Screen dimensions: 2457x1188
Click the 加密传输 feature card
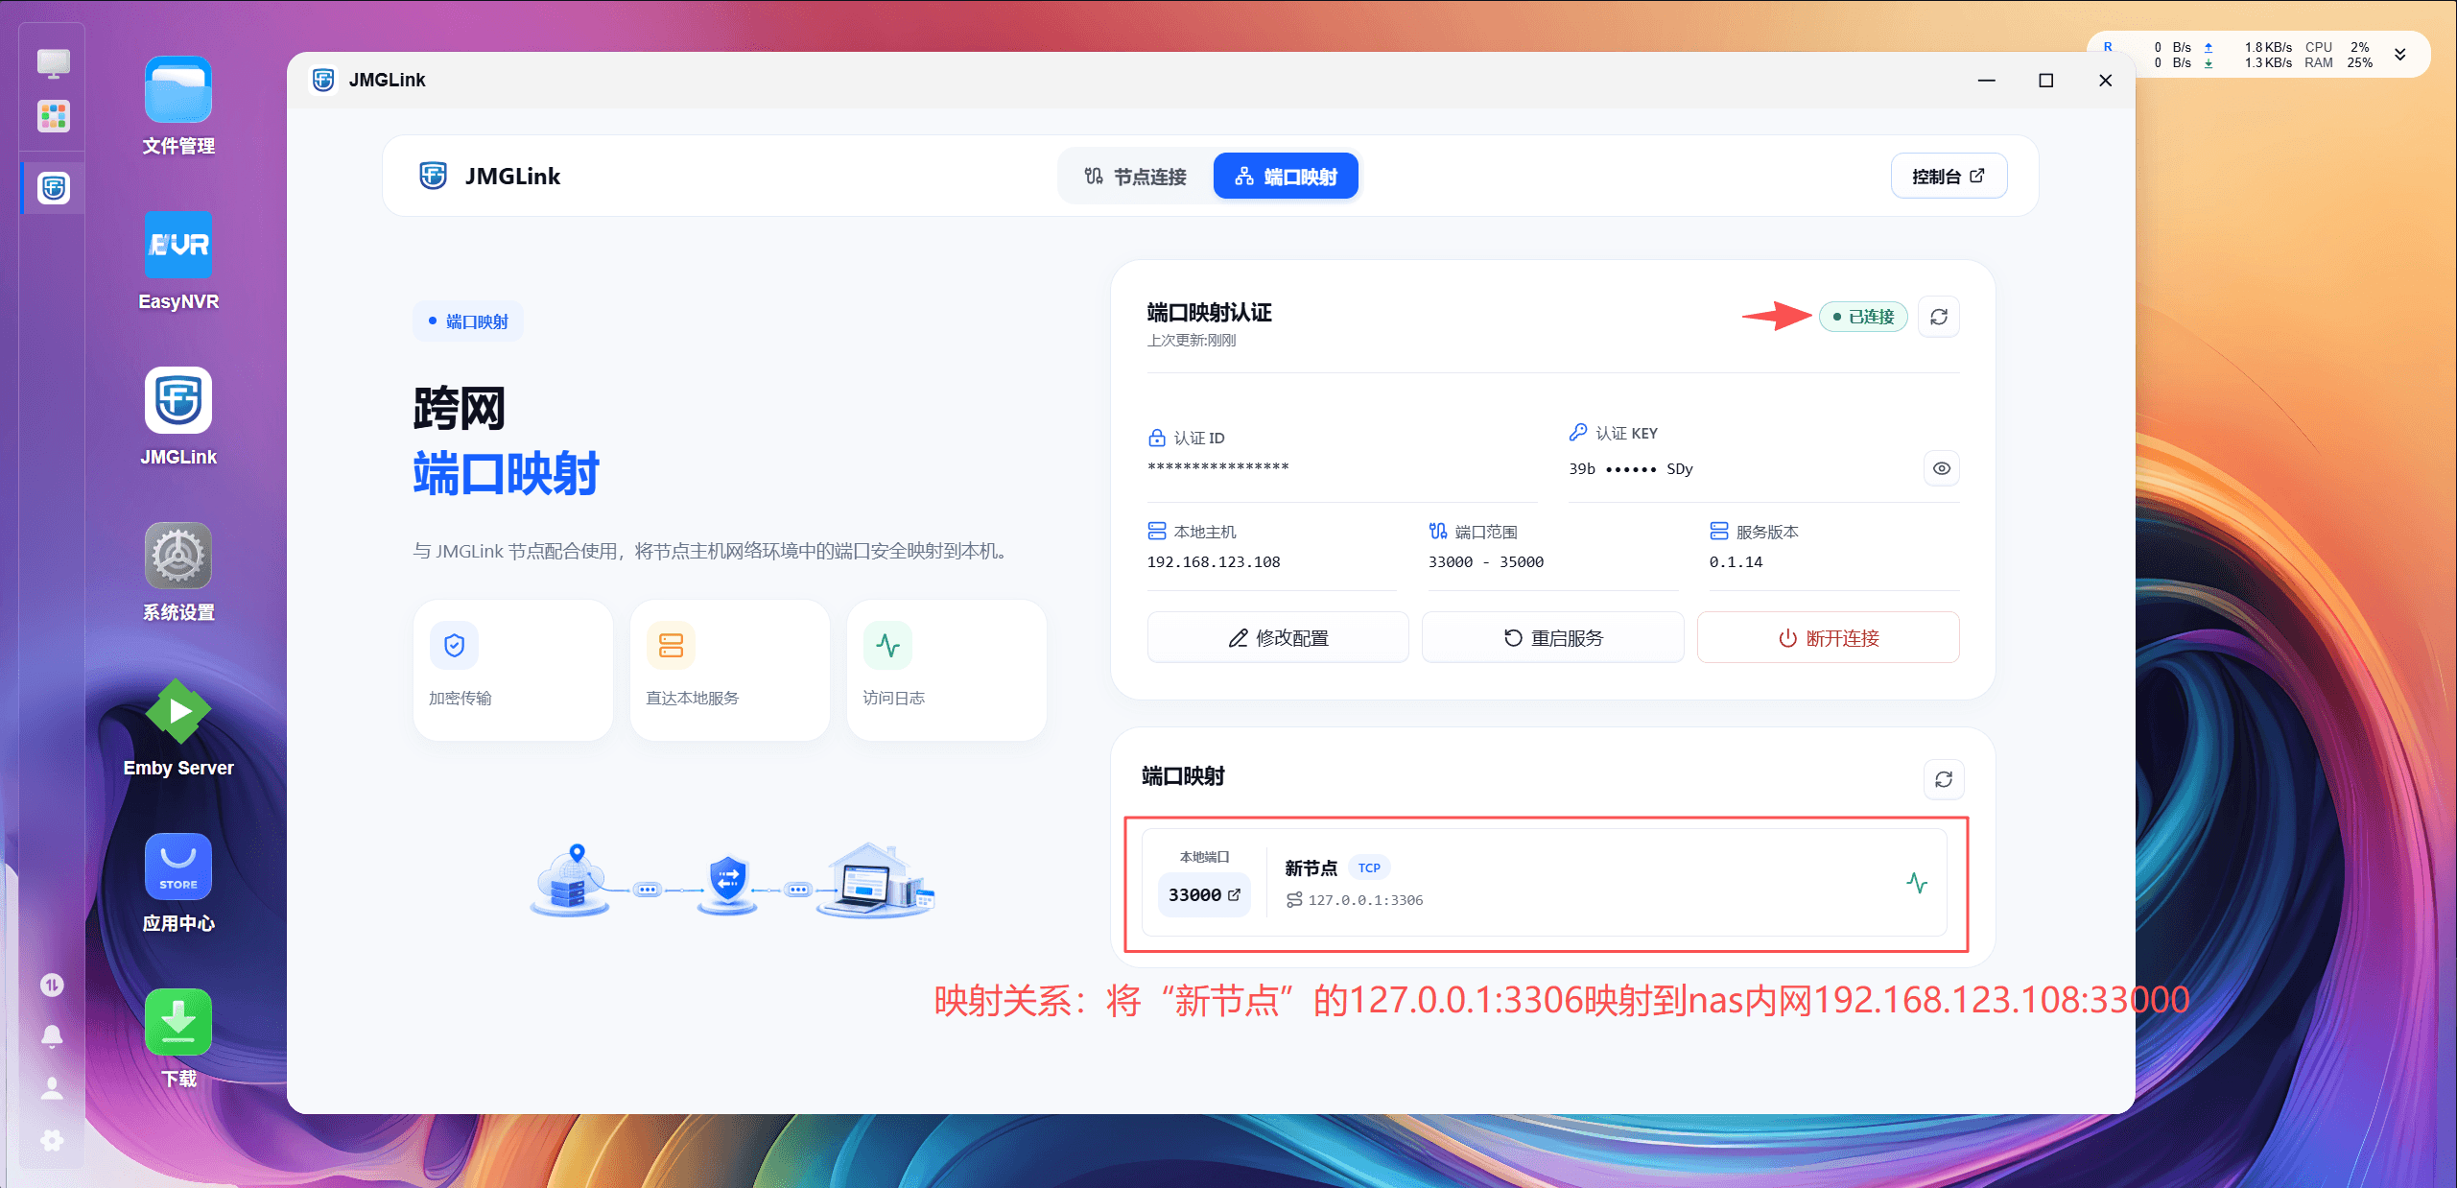(513, 670)
